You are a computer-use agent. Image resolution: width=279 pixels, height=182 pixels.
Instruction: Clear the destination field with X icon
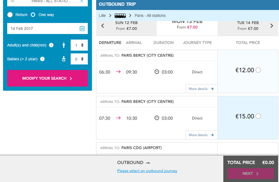coord(82,1)
